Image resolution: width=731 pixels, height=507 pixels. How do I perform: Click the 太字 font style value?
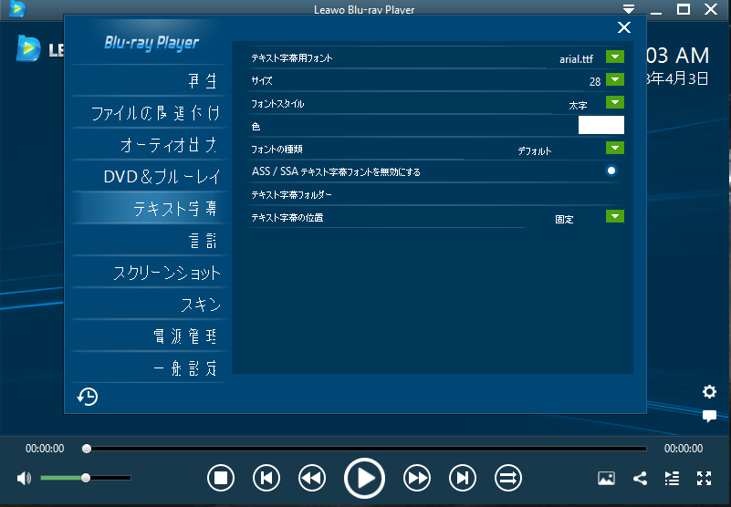[x=578, y=106]
